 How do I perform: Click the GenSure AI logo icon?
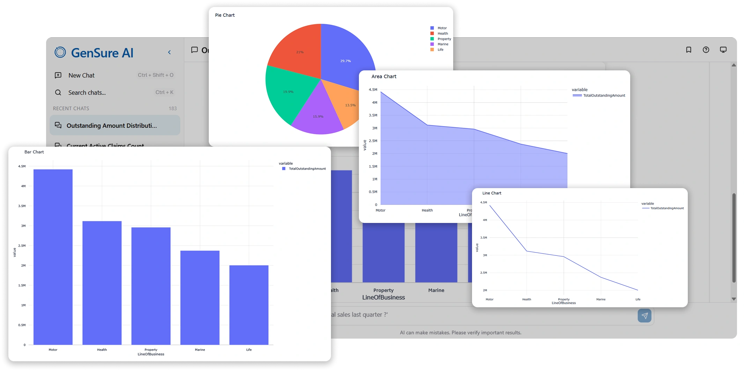coord(60,52)
